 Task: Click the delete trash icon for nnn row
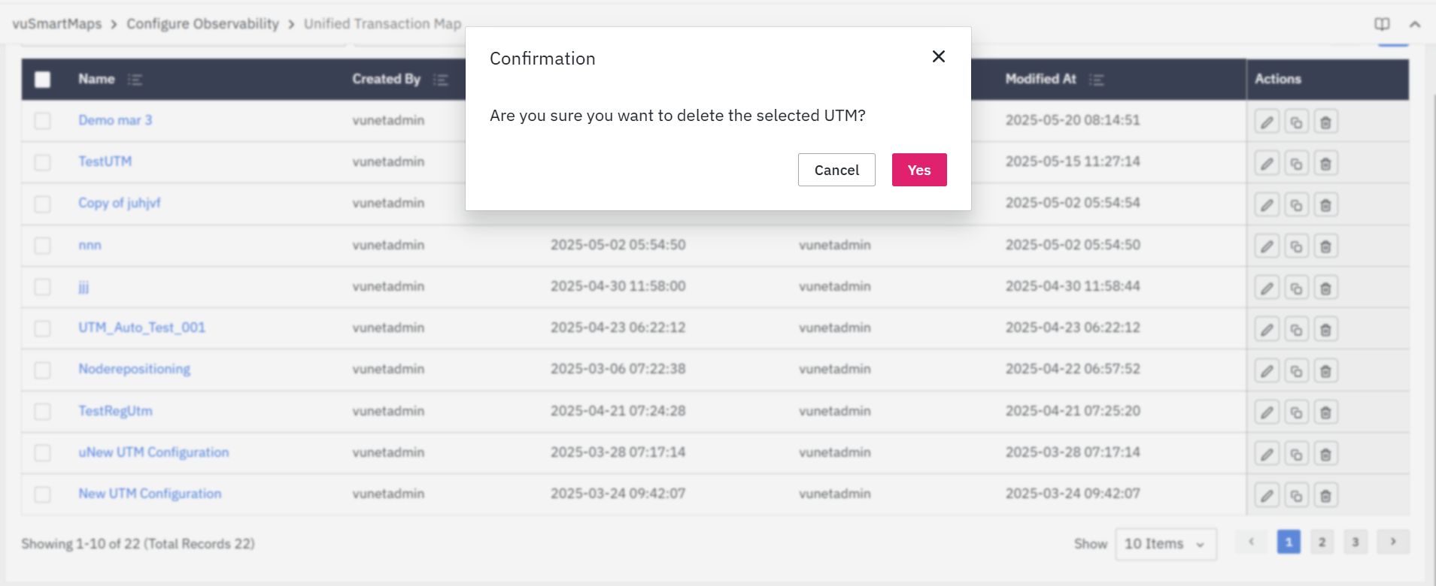[x=1325, y=246]
